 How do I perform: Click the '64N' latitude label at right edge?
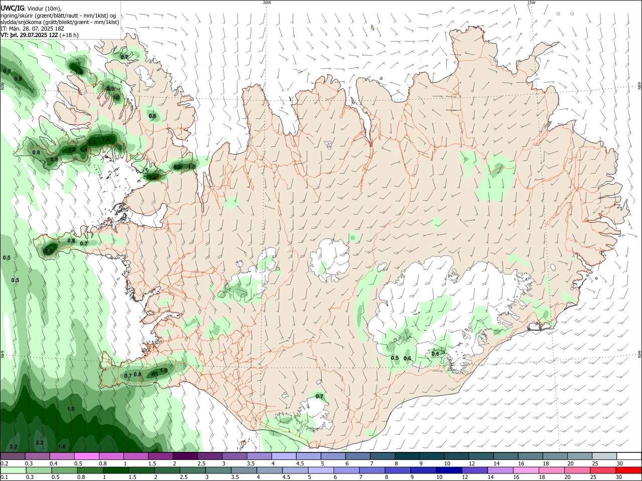point(639,354)
